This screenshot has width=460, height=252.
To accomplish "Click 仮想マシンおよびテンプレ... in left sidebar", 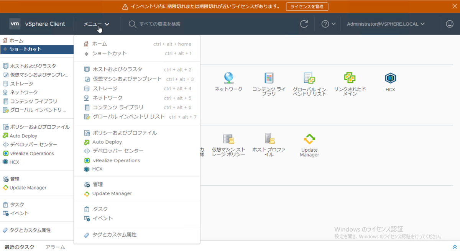I will (x=37, y=75).
